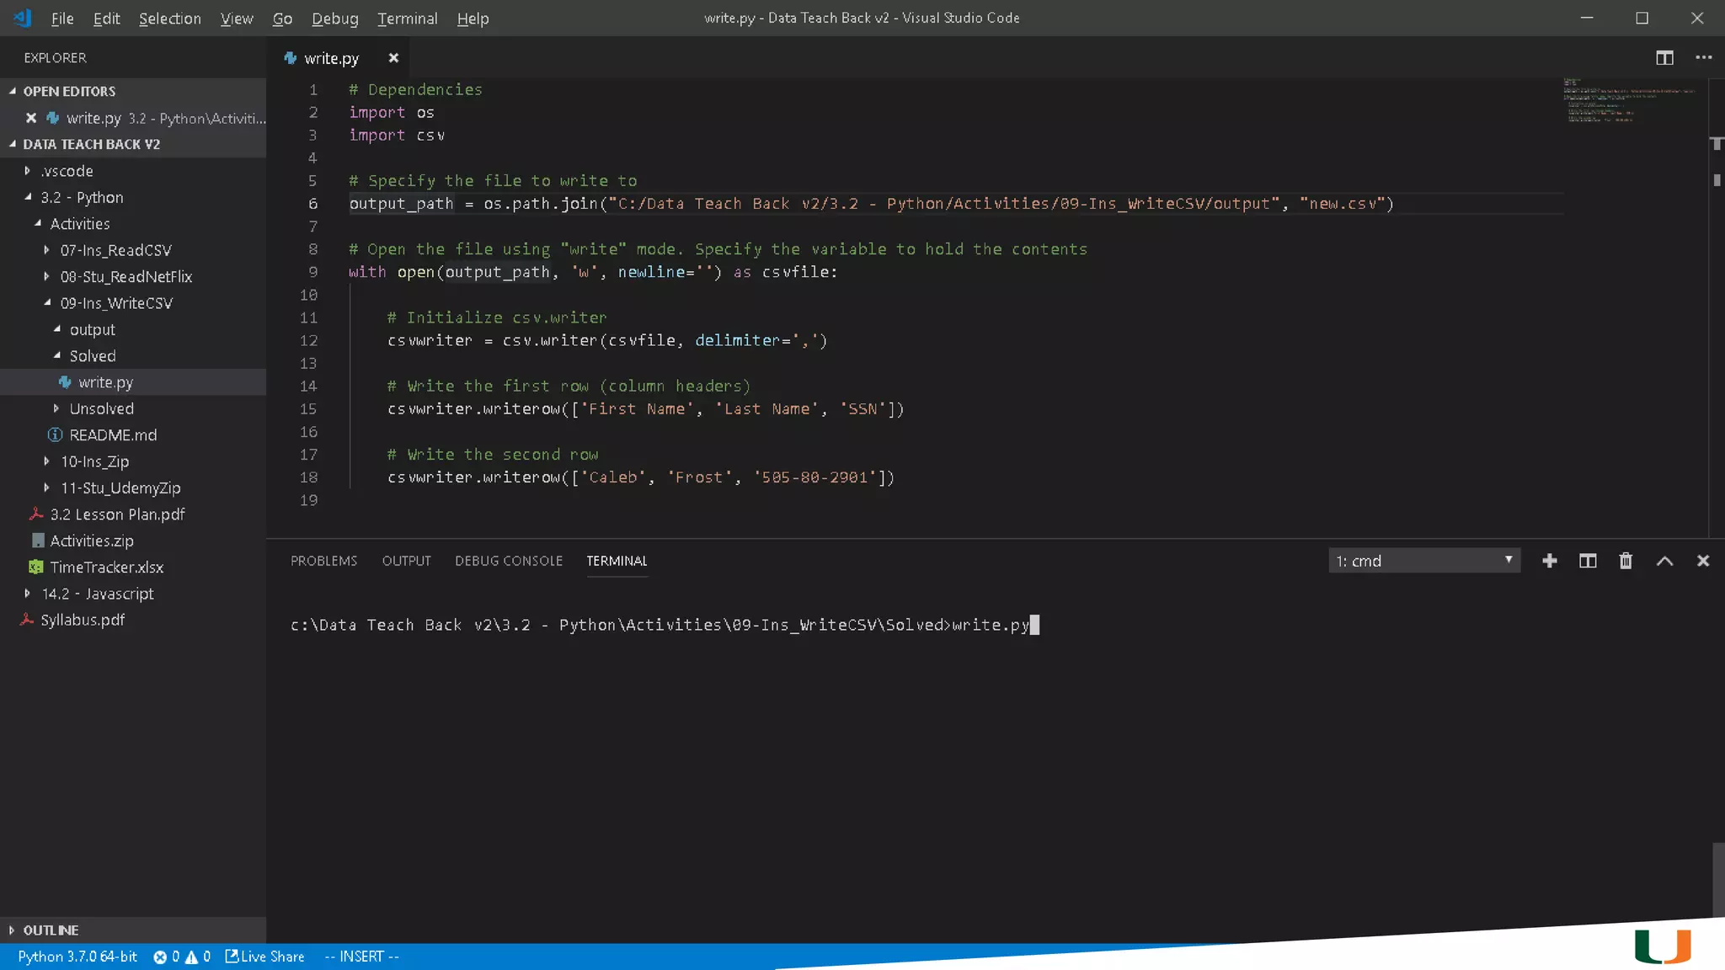Collapse the 09-Ins_WriteCSV folder
The width and height of the screenshot is (1725, 970).
[x=115, y=303]
